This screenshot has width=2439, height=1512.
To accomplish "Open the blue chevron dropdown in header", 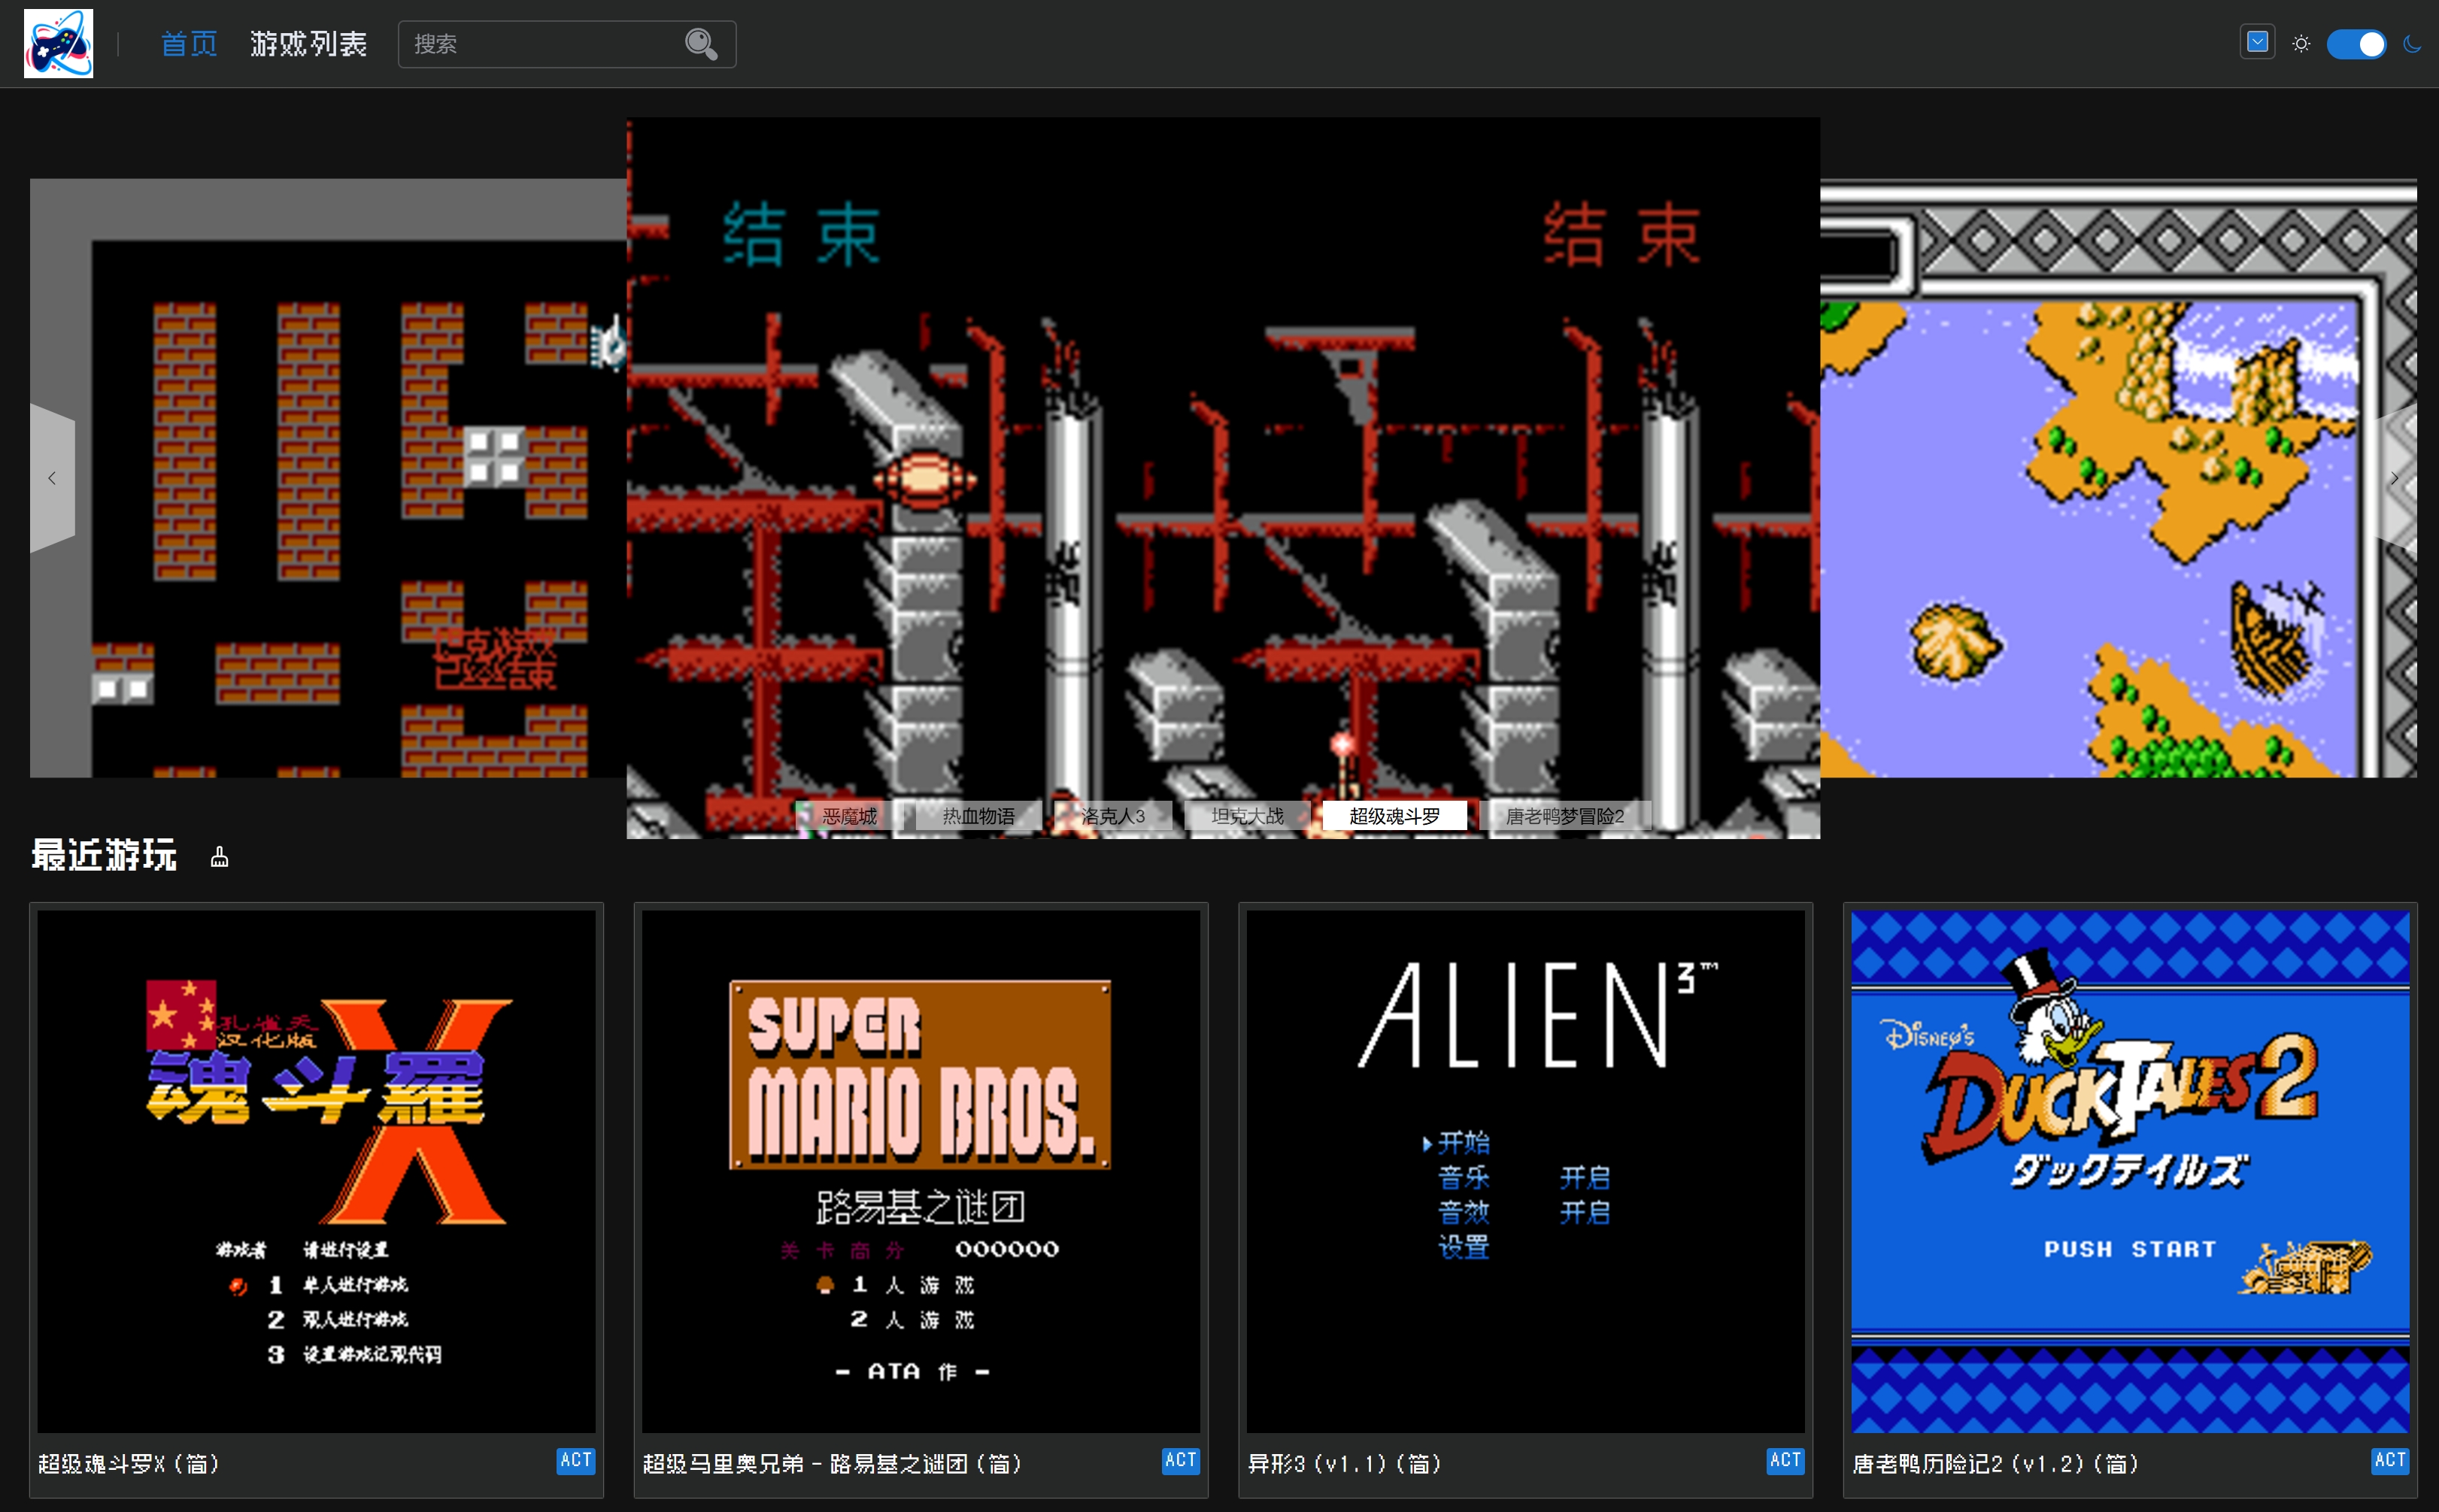I will [2257, 43].
